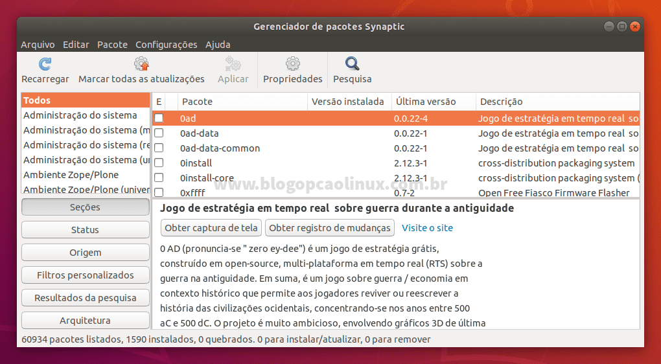The image size is (661, 364).
Task: Open the Ajuda menu
Action: click(218, 45)
